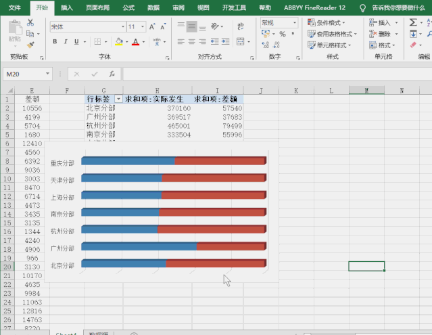
Task: Click the select-all corner triangle
Action: tap(10, 91)
